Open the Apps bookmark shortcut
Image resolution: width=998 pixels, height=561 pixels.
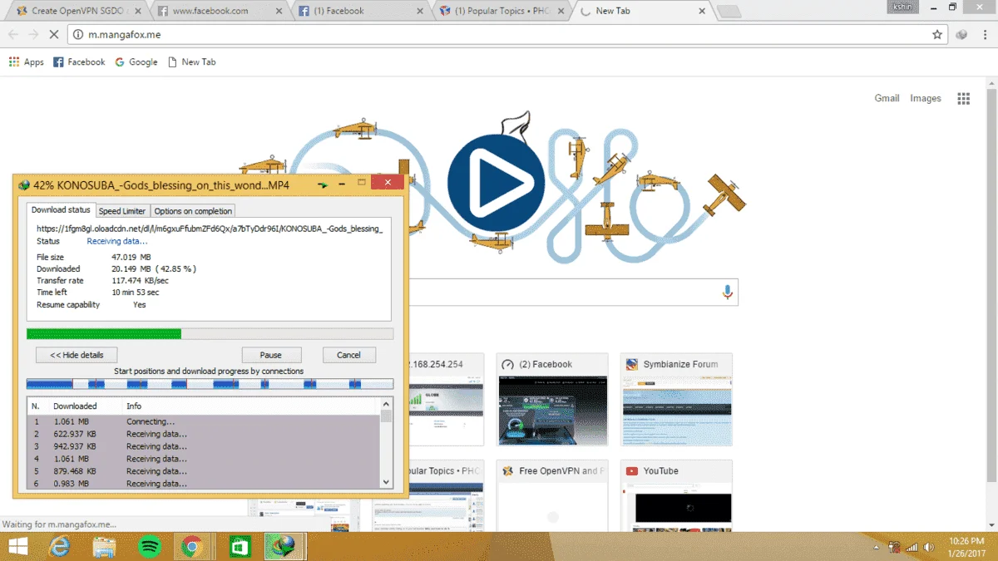click(27, 62)
